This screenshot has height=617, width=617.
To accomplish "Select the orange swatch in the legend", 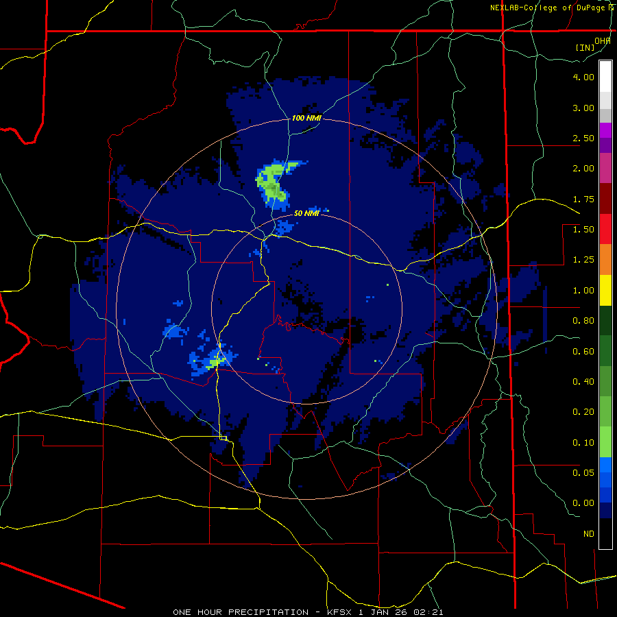I will 605,259.
